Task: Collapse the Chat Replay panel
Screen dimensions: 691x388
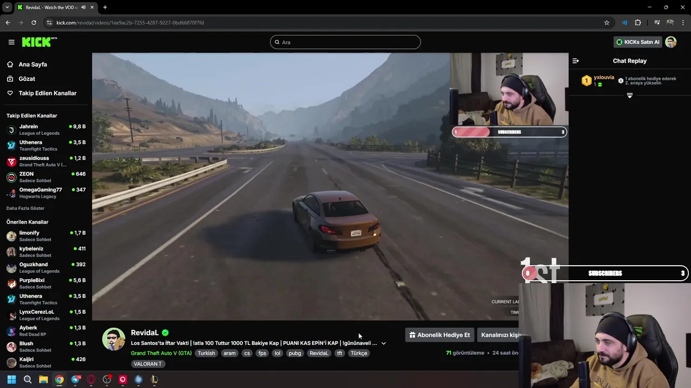Action: [x=575, y=61]
